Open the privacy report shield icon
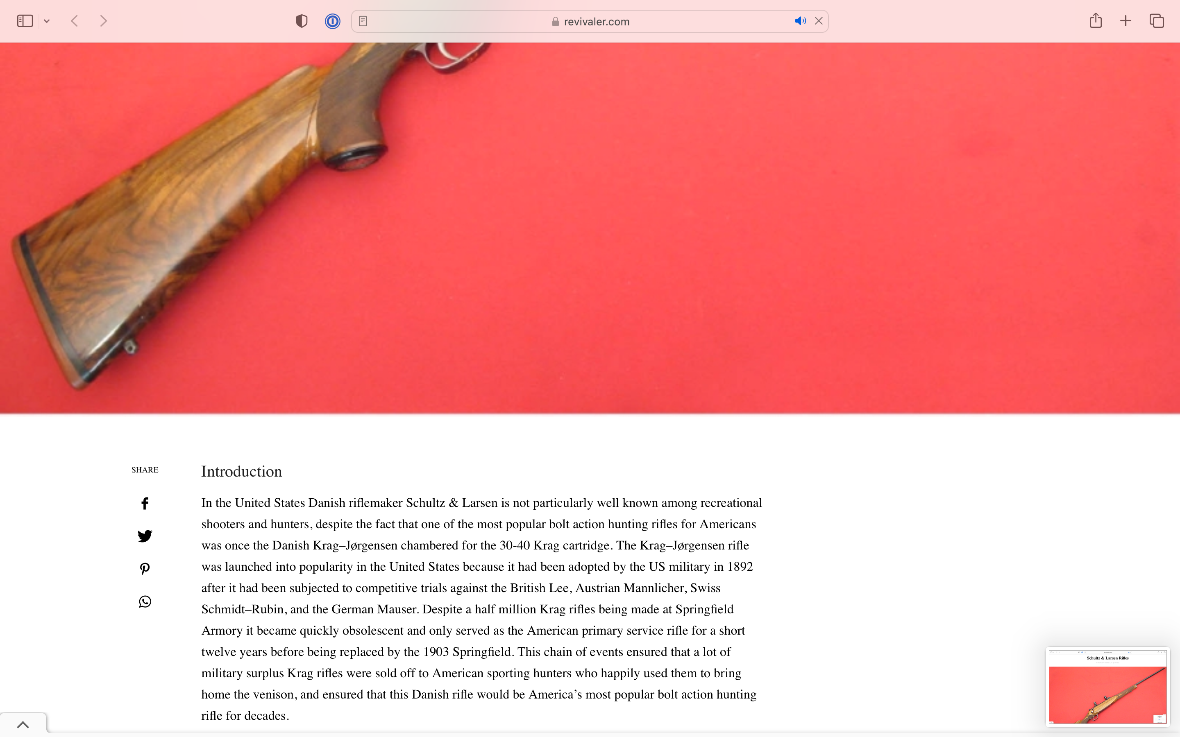This screenshot has width=1180, height=737. [x=301, y=21]
